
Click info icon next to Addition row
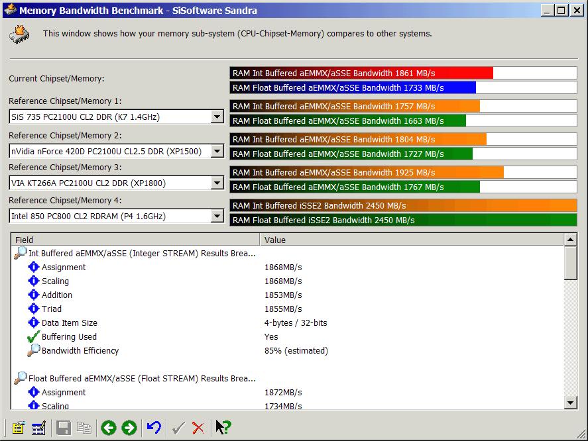click(33, 295)
